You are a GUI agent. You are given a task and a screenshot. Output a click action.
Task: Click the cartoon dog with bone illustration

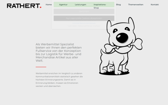(x=121, y=46)
